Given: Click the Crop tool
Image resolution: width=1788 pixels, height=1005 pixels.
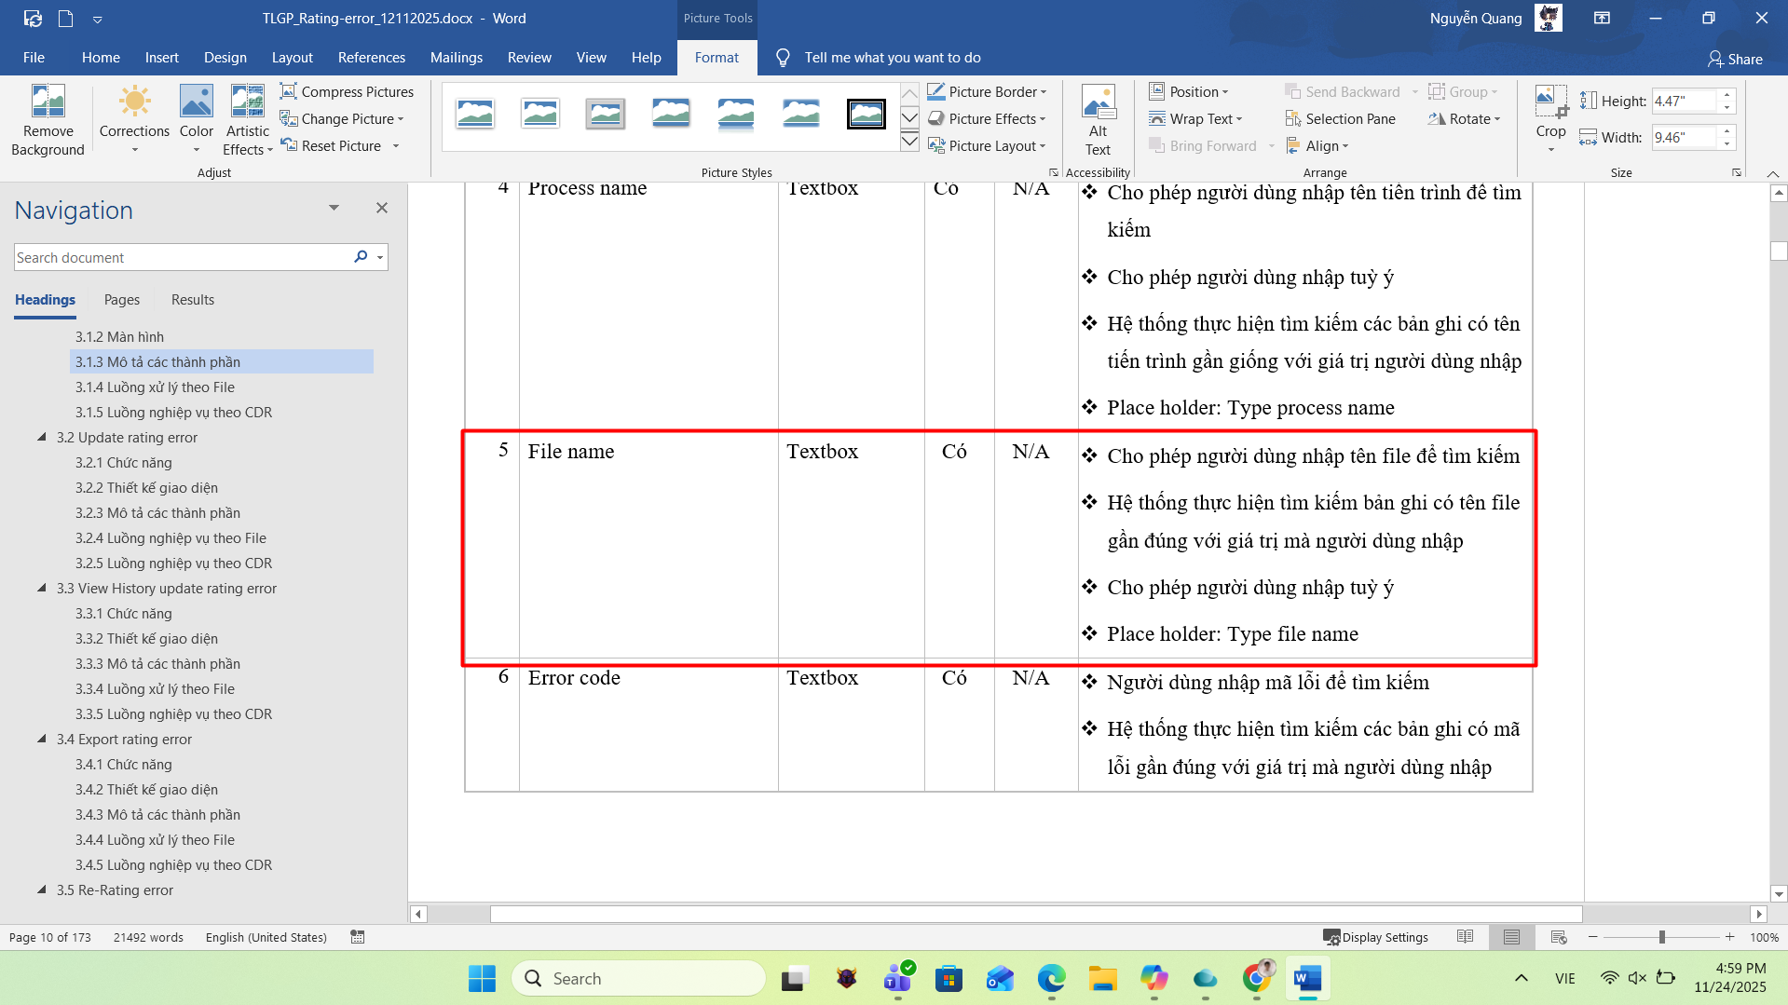Looking at the screenshot, I should [1550, 102].
